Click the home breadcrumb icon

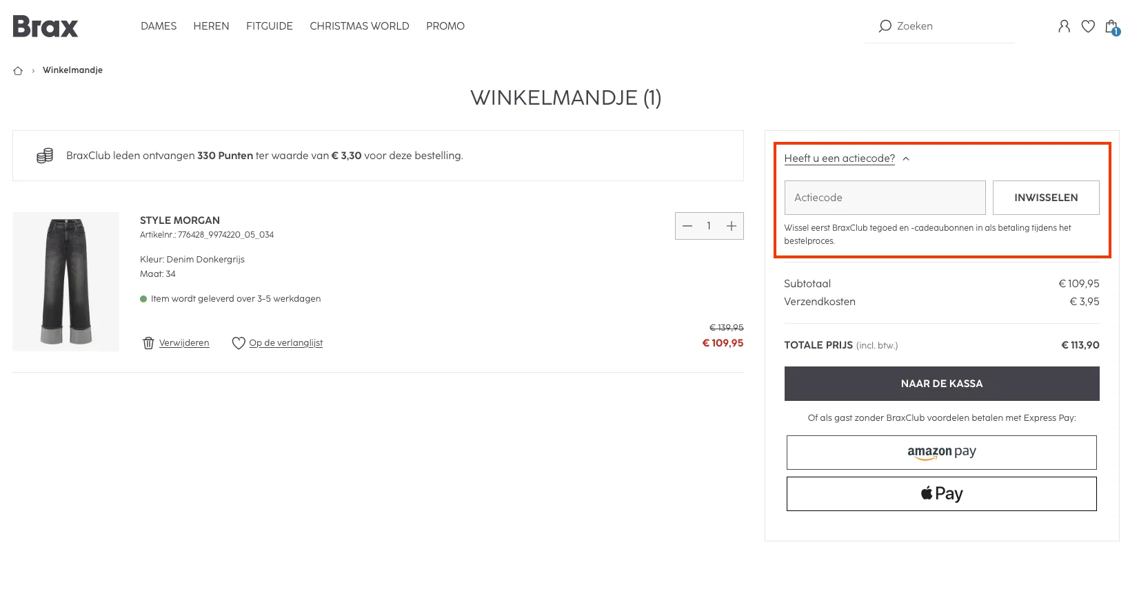tap(19, 70)
